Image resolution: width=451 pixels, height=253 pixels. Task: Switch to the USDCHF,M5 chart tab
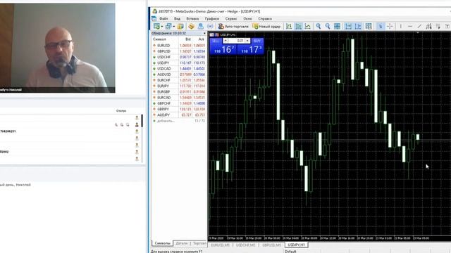[245, 245]
